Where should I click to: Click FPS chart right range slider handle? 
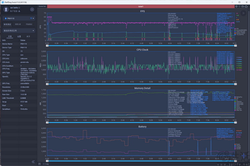pos(235,45)
